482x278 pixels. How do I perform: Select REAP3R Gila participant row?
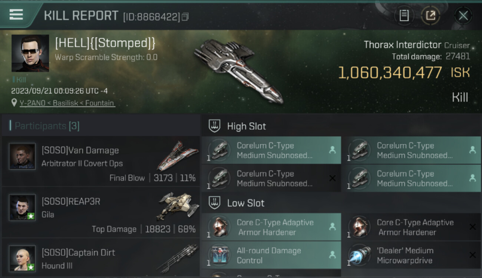pyautogui.click(x=101, y=212)
